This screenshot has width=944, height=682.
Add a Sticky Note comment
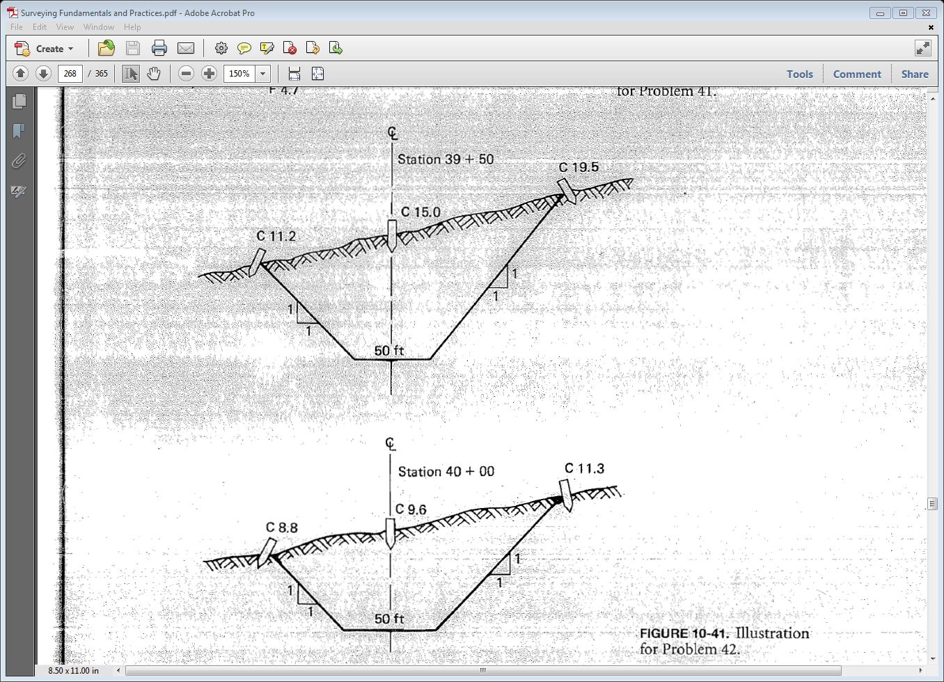click(x=244, y=48)
